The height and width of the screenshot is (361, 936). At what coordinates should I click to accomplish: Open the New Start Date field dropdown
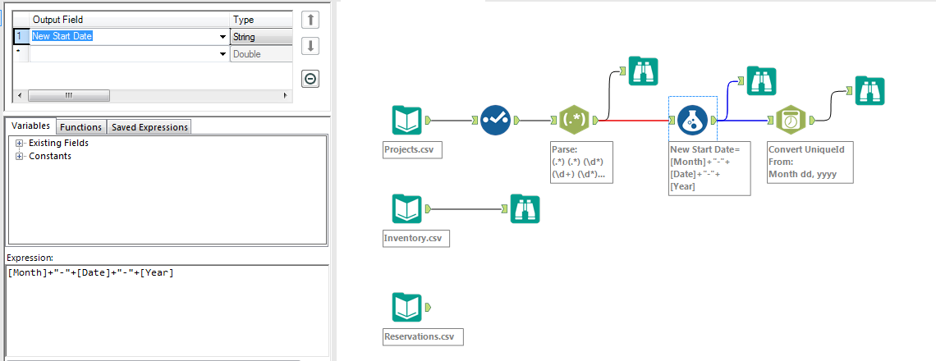click(223, 37)
